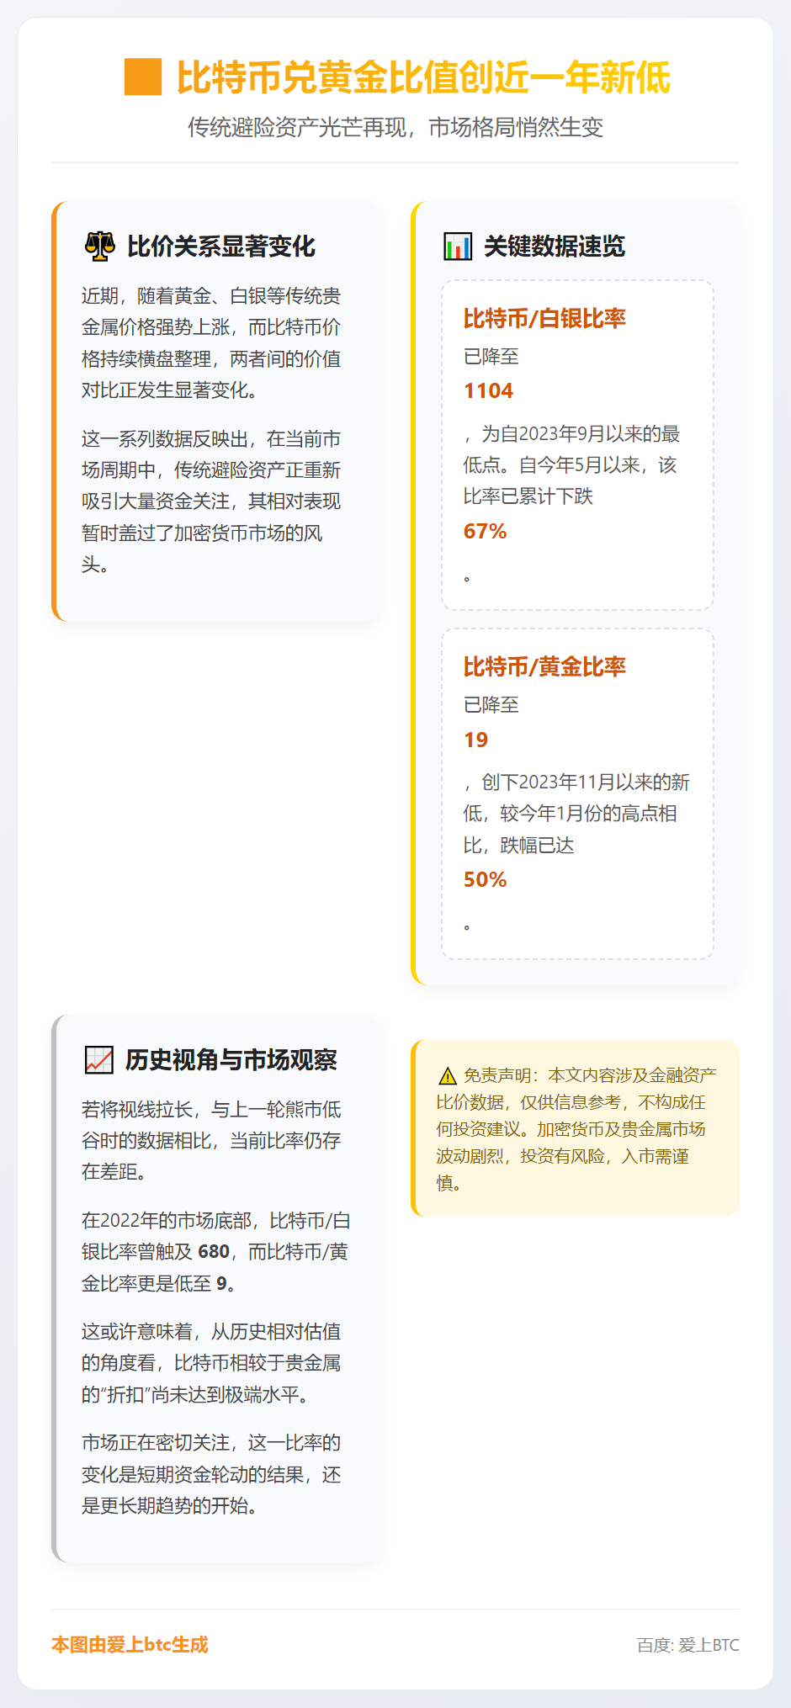791x1708 pixels.
Task: Click the warning triangle icon in disclaimer
Action: tap(448, 1076)
